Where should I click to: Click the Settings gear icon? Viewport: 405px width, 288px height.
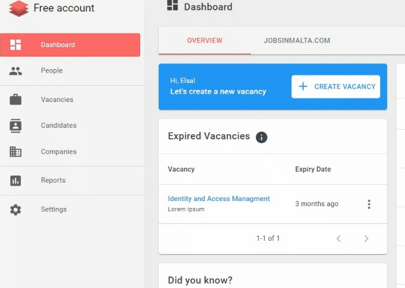tap(16, 210)
